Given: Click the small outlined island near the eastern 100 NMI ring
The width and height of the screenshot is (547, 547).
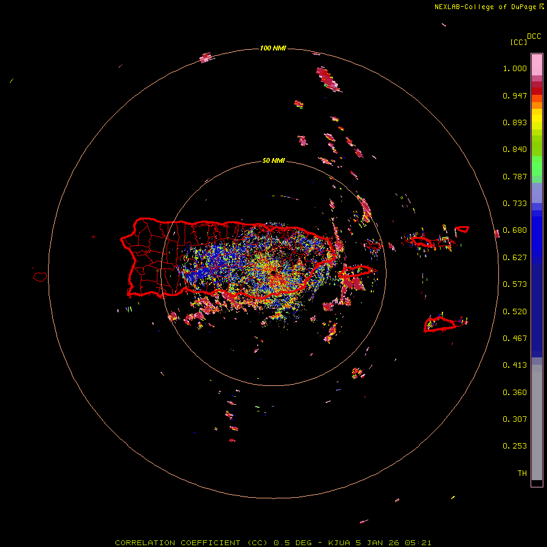Looking at the screenshot, I should click(463, 229).
